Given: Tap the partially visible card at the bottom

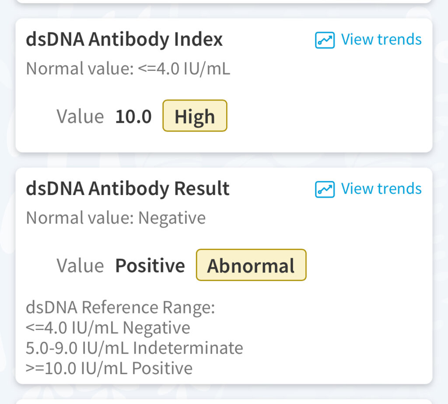Looking at the screenshot, I should pyautogui.click(x=224, y=401).
